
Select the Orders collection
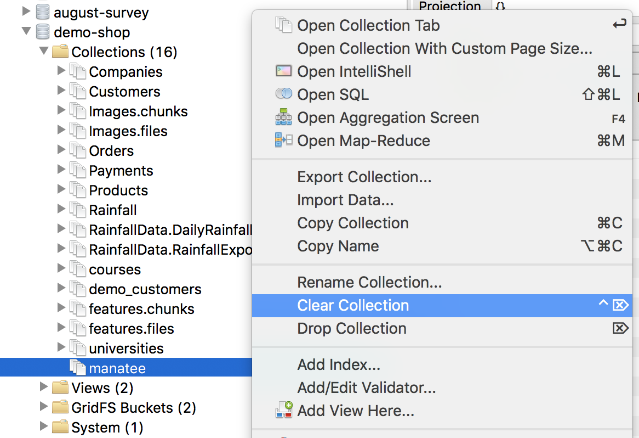tap(111, 150)
